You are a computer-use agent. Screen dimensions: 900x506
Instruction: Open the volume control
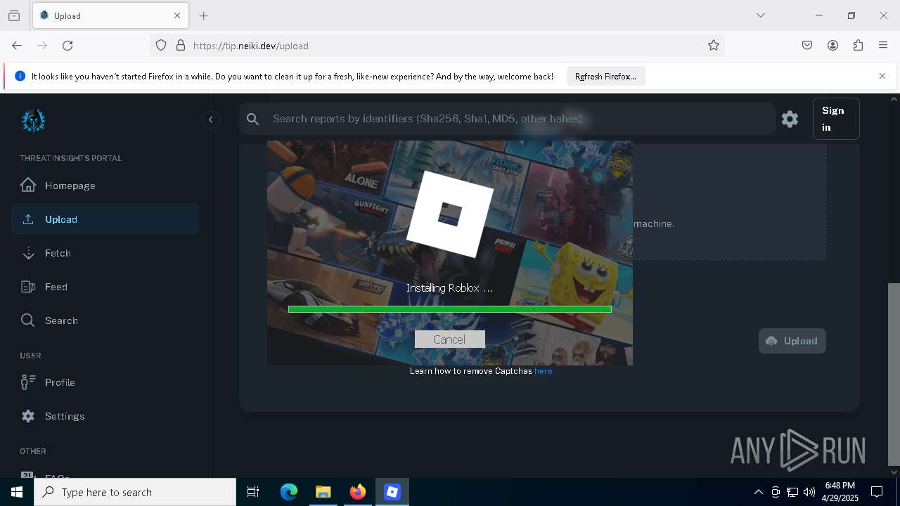809,492
